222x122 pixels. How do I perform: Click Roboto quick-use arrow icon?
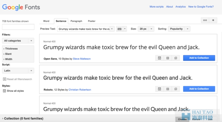168,89
